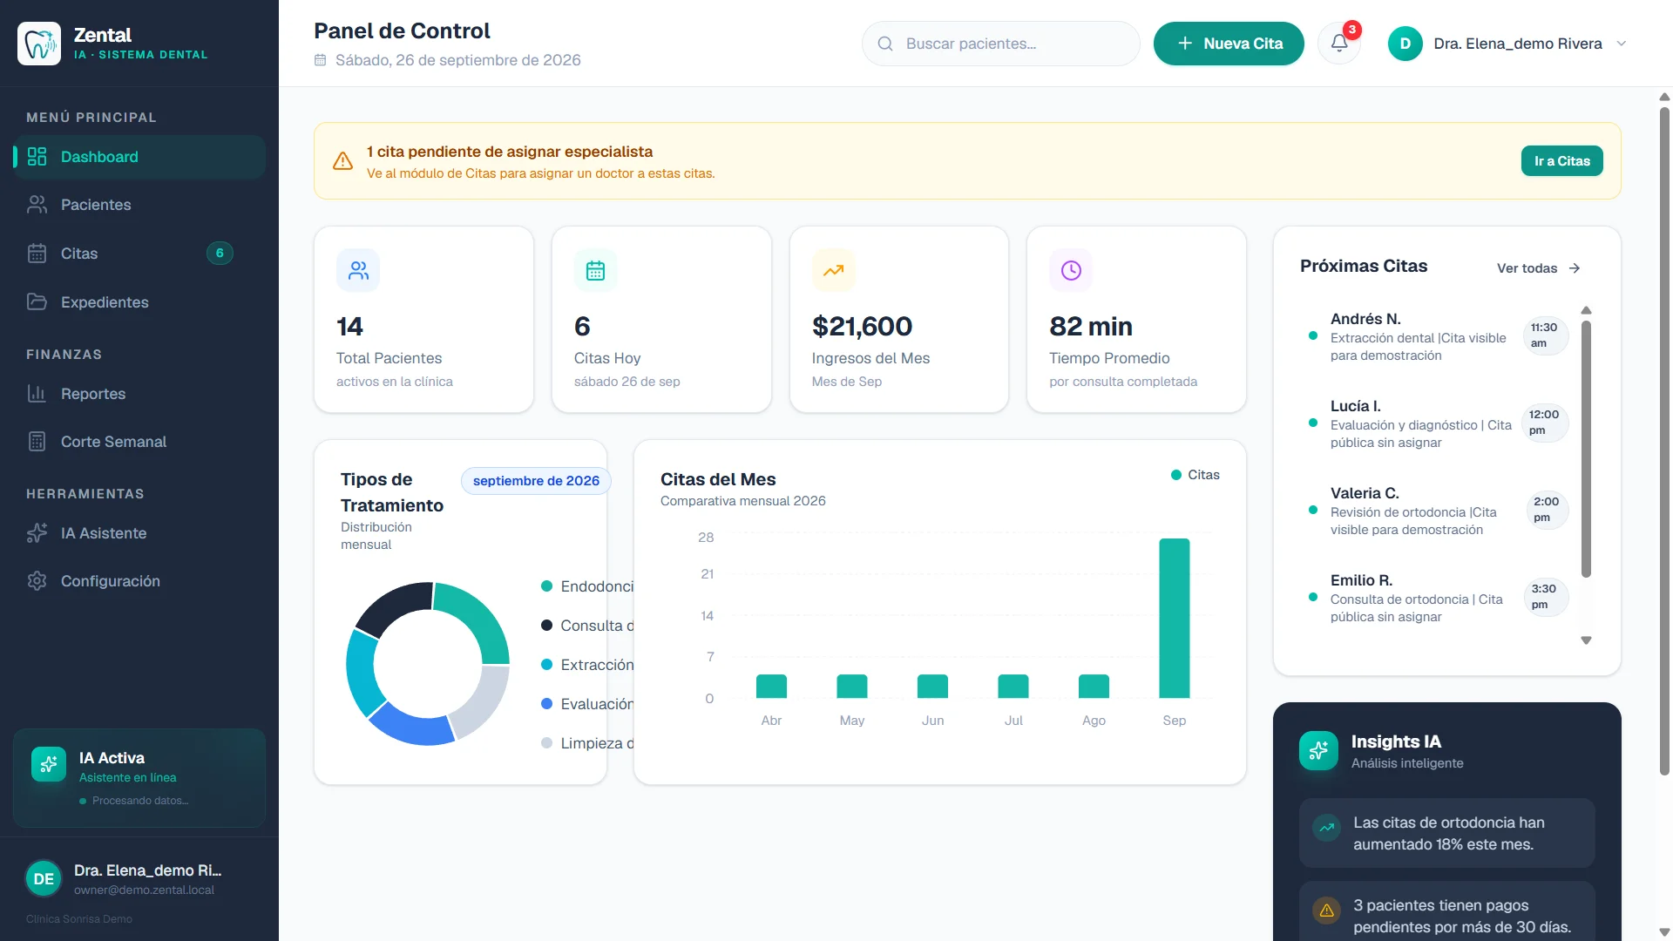The width and height of the screenshot is (1673, 941).
Task: Open Reportes under Finanzas
Action: click(139, 394)
